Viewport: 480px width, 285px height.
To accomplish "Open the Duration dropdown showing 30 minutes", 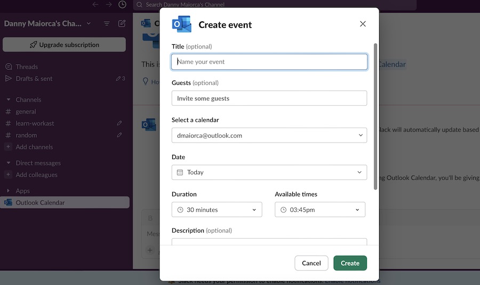I will (217, 210).
